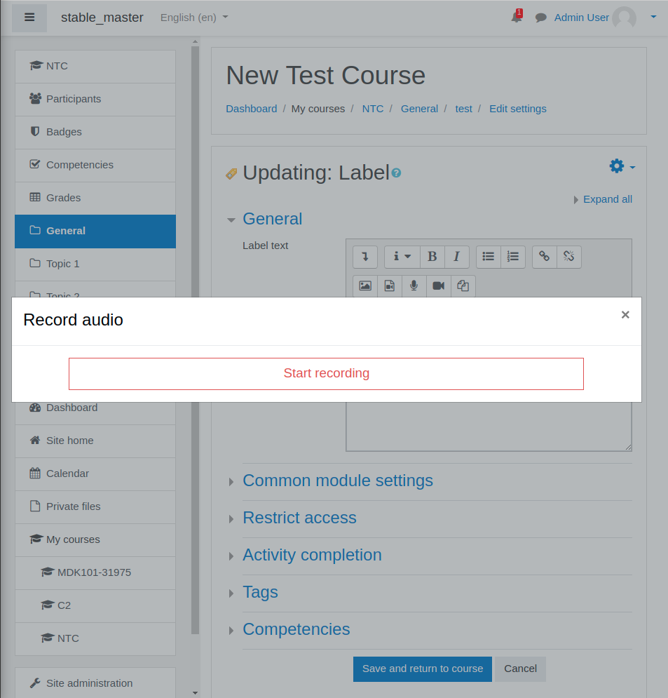This screenshot has width=668, height=698.
Task: Open the messages speech bubble icon
Action: point(541,18)
